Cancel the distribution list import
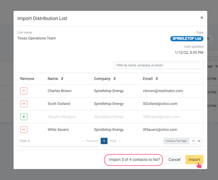 [175, 159]
